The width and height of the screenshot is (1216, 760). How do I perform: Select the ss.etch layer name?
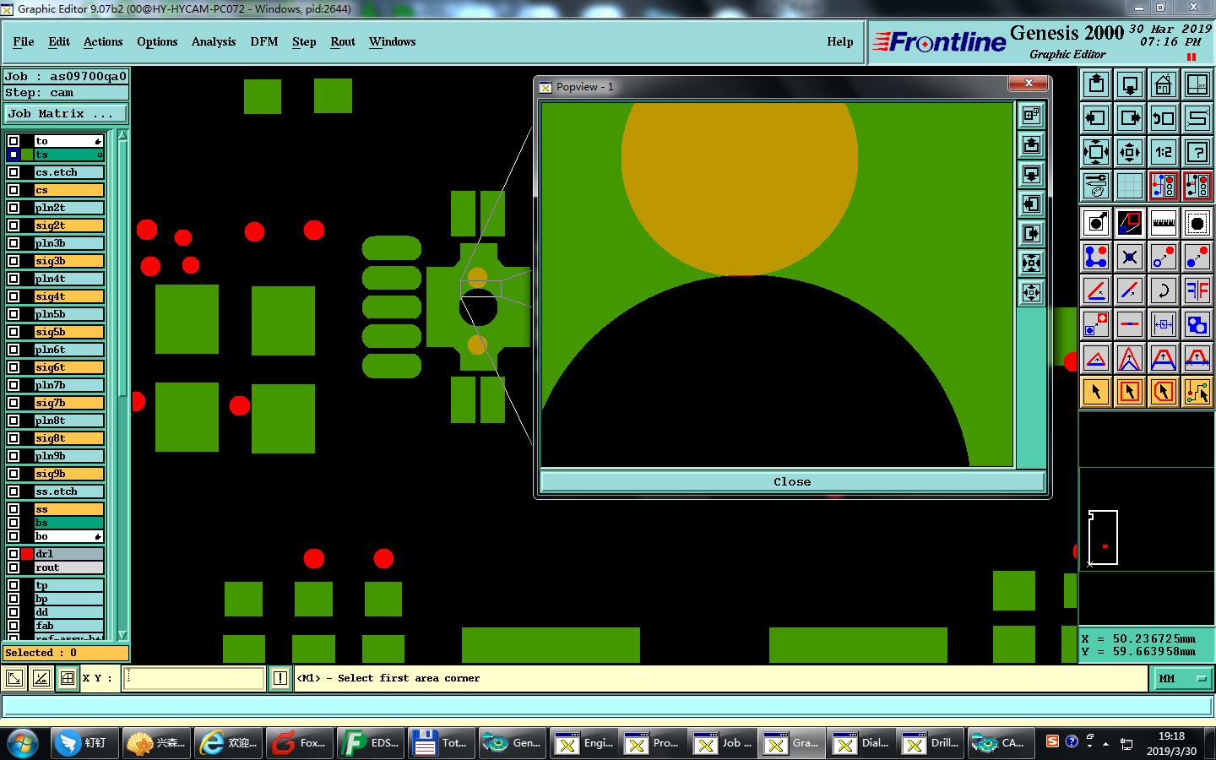(68, 491)
